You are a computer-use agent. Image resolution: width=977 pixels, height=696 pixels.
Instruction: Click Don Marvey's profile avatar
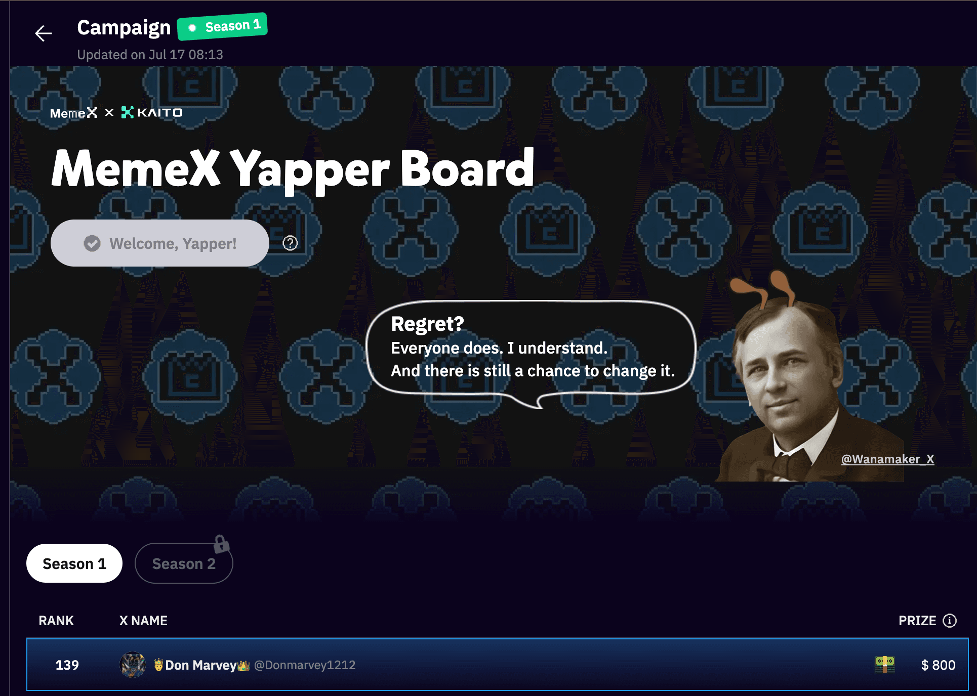click(x=133, y=665)
